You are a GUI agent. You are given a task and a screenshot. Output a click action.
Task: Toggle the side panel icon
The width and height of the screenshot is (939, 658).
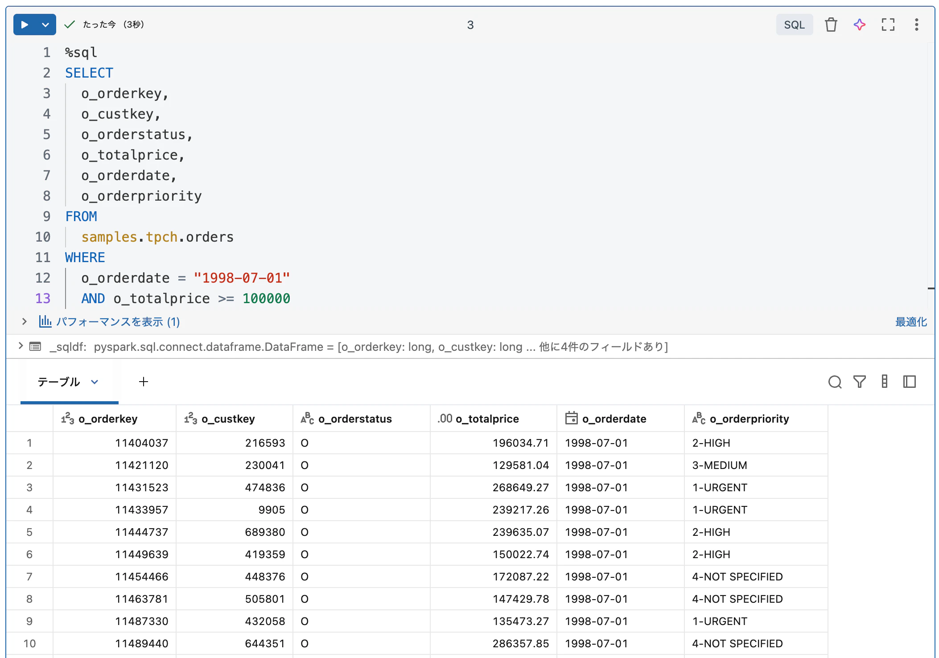click(x=909, y=382)
